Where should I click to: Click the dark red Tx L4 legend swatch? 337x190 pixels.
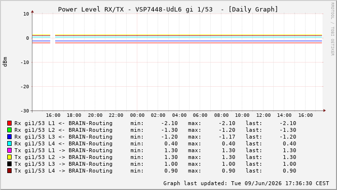pyautogui.click(x=9, y=171)
